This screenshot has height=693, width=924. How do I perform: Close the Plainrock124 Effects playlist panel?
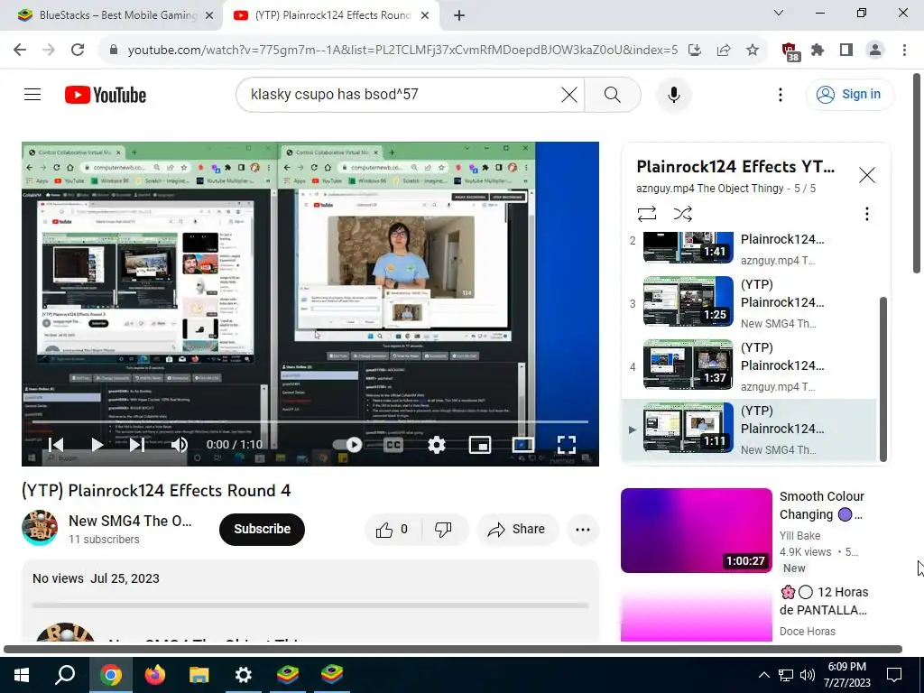[x=866, y=175]
